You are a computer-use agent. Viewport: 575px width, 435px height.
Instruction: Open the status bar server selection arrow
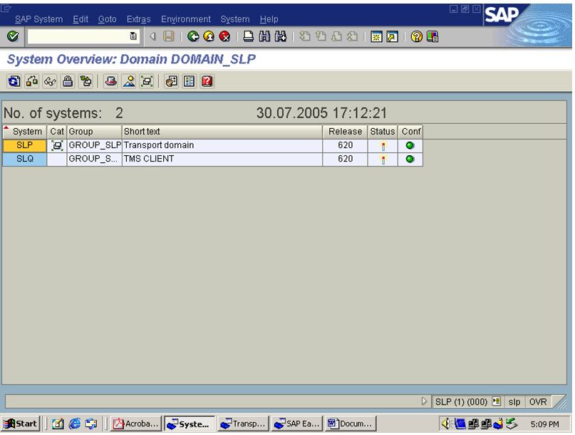(495, 401)
